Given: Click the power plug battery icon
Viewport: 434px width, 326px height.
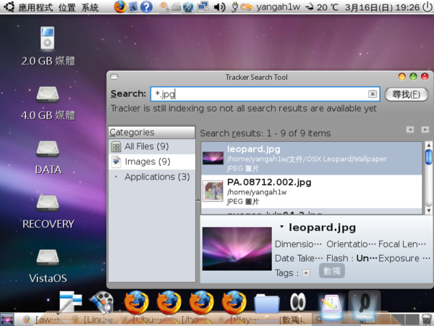Looking at the screenshot, I should click(x=234, y=7).
